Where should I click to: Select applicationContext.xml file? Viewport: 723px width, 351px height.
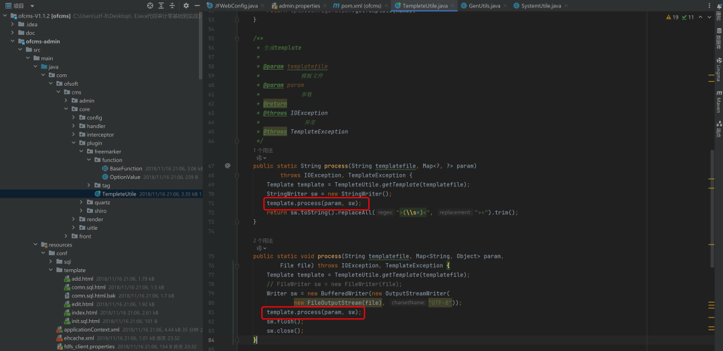pyautogui.click(x=91, y=330)
